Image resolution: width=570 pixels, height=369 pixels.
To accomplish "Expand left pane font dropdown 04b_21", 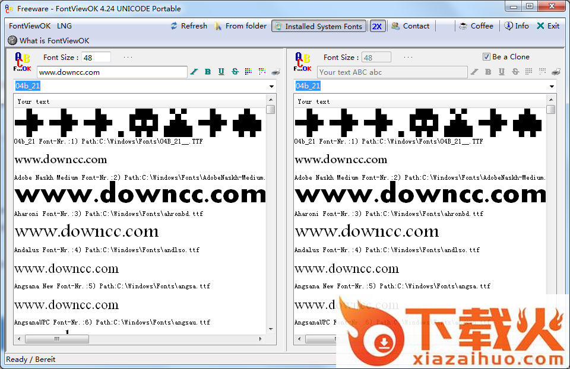I will coord(271,87).
